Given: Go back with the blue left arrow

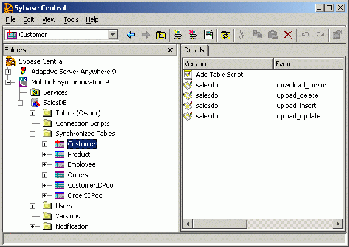Looking at the screenshot, I should coord(131,35).
